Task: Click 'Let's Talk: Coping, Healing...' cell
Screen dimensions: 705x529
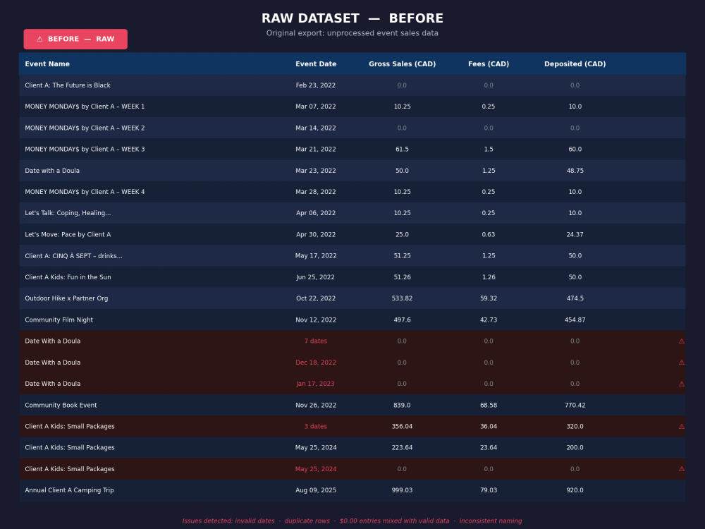Action: point(68,213)
